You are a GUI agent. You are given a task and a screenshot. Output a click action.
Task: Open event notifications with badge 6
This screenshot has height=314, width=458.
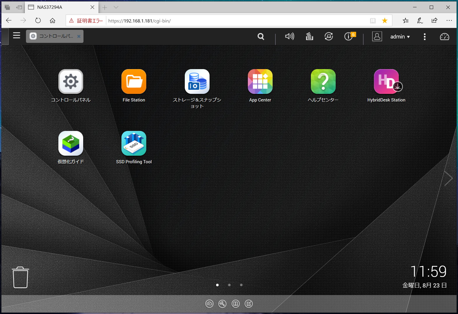pos(349,36)
